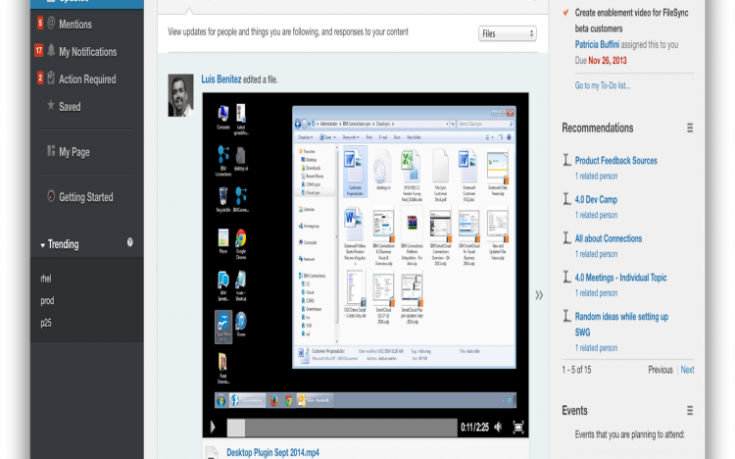Open Action Required in the sidebar
The height and width of the screenshot is (459, 735).
point(87,79)
